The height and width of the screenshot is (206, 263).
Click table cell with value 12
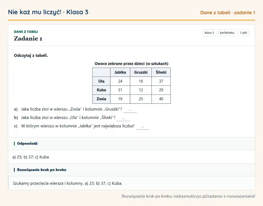pyautogui.click(x=141, y=90)
